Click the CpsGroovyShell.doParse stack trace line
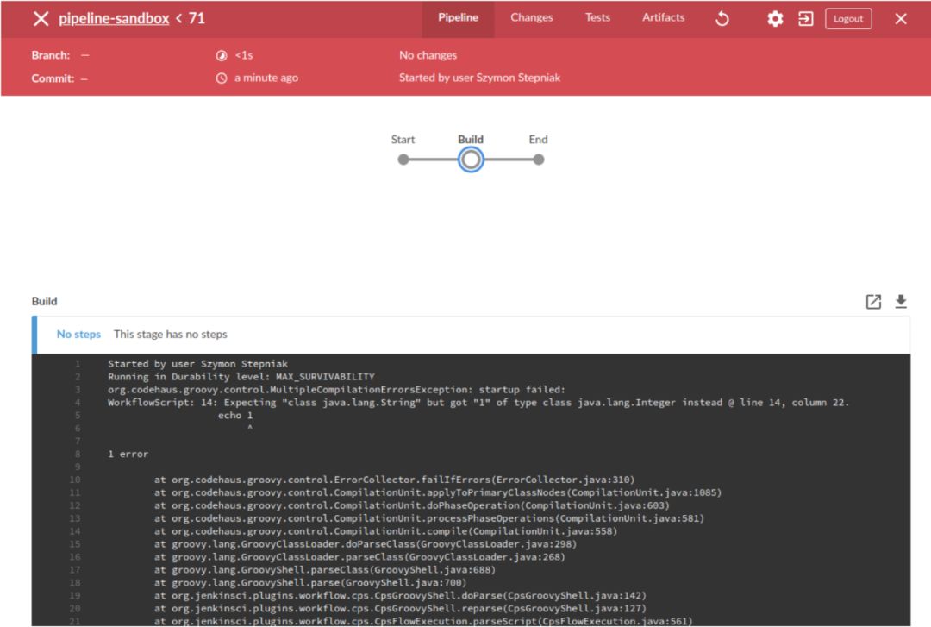931x627 pixels. (x=400, y=595)
